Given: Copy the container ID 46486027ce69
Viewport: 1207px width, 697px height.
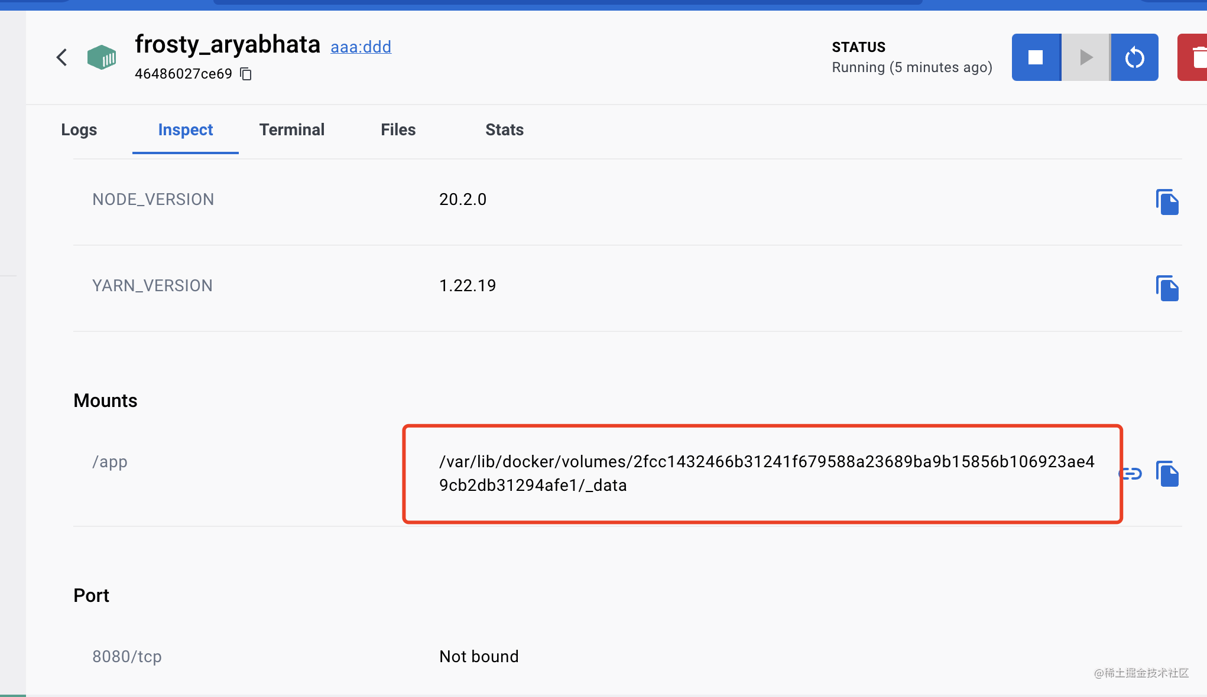Looking at the screenshot, I should pos(246,74).
